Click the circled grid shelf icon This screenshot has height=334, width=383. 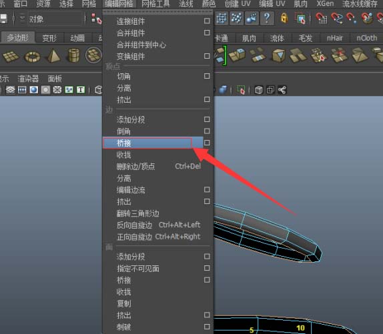(94, 55)
